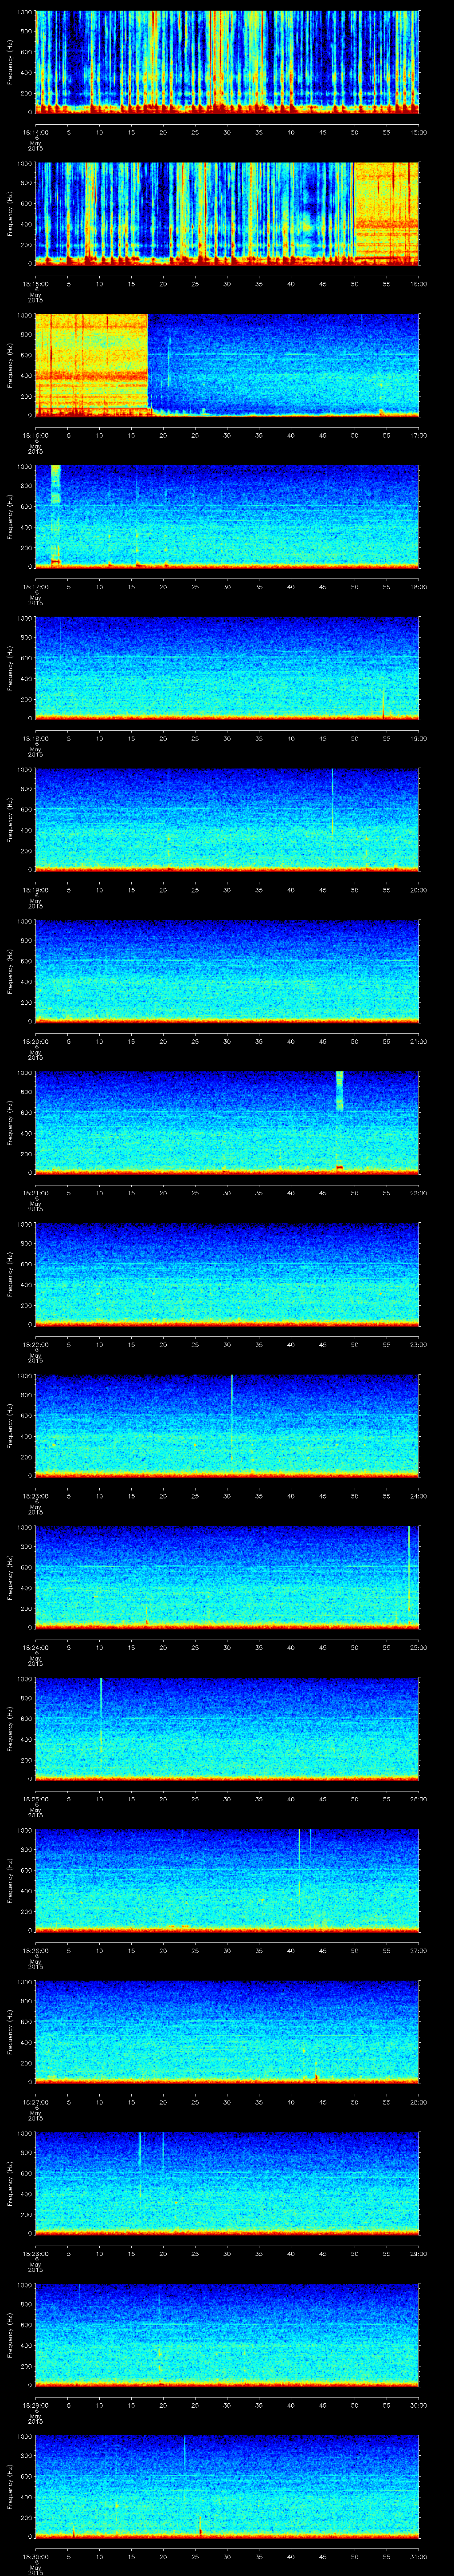Click the 27:00 end label of the 18:26:00 panel
This screenshot has width=454, height=2576.
point(419,1950)
